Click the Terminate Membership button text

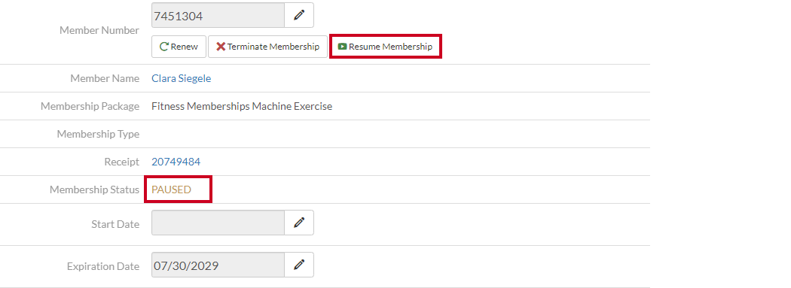(x=273, y=47)
